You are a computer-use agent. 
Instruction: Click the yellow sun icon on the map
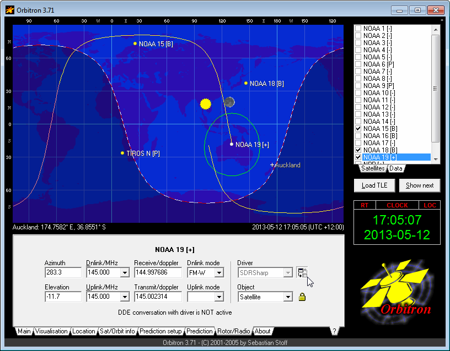[206, 104]
